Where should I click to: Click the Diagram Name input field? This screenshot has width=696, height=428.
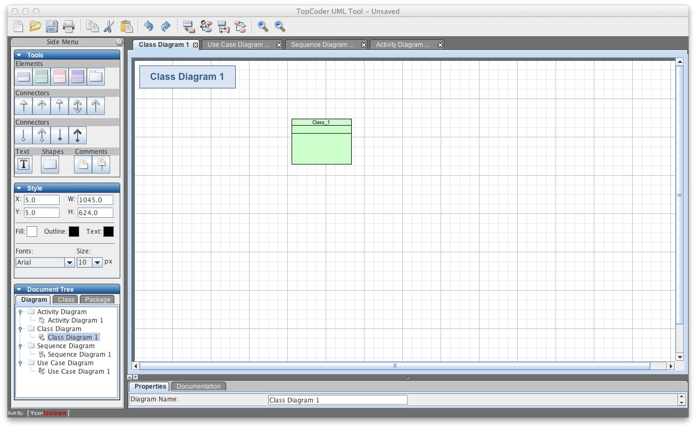tap(337, 399)
